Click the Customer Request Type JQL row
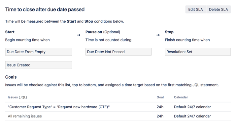Screen dimensions: 236x125 [118, 107]
